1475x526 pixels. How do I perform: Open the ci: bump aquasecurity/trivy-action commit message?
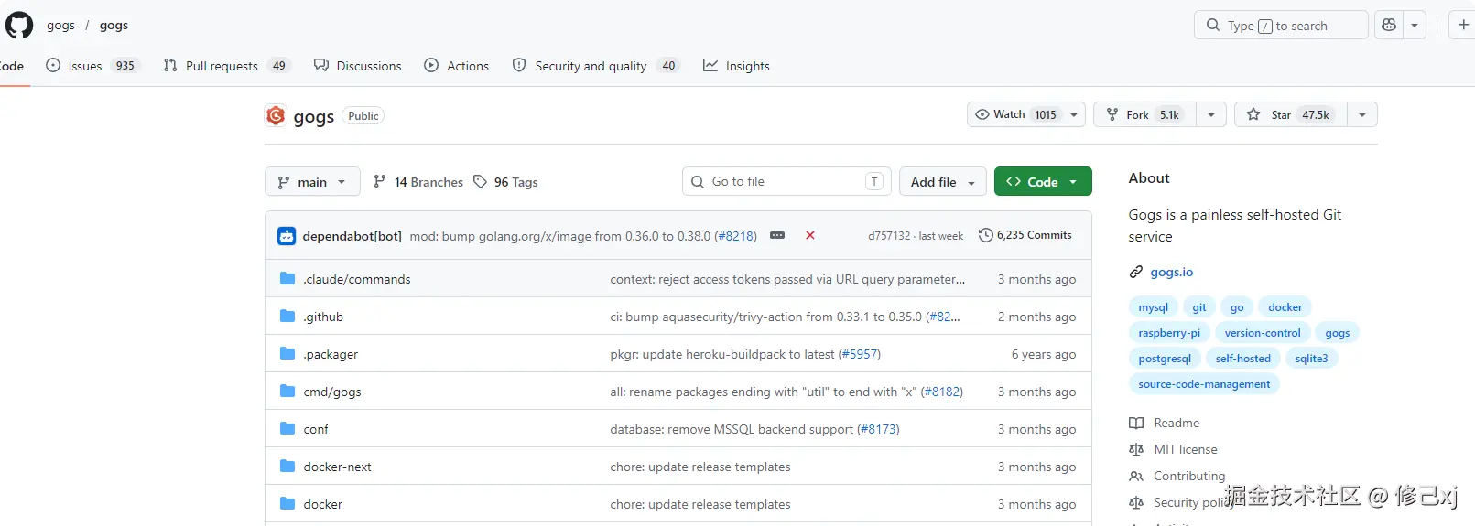(x=767, y=317)
